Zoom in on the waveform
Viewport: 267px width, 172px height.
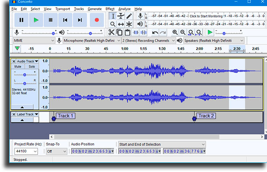click(x=175, y=32)
